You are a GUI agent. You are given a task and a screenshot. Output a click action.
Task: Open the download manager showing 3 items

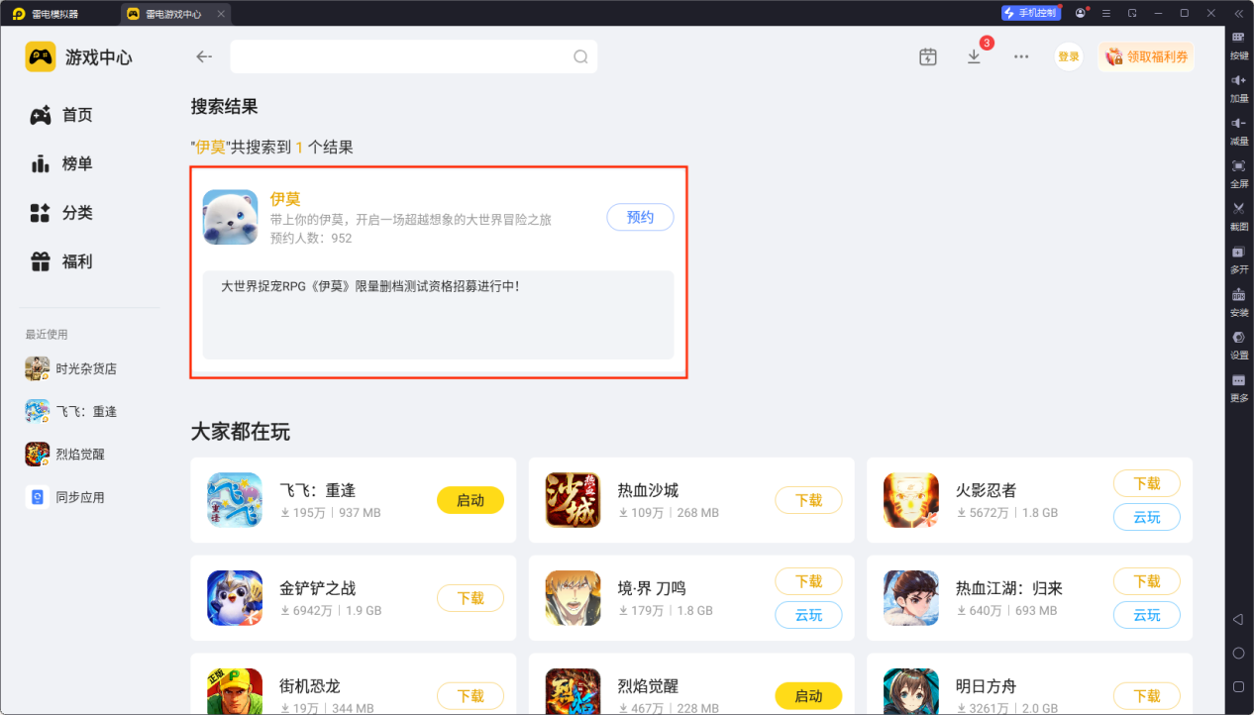click(x=974, y=56)
